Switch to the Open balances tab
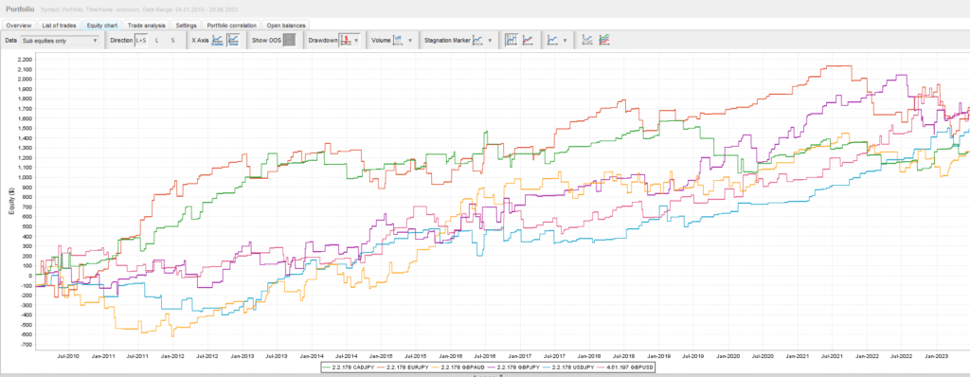970x377 pixels. click(285, 26)
